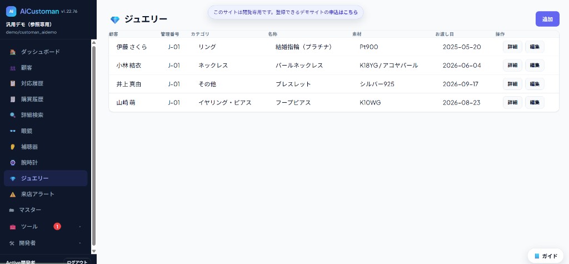This screenshot has height=264, width=569.
Task: Click the ログアウト button
Action: (77, 261)
